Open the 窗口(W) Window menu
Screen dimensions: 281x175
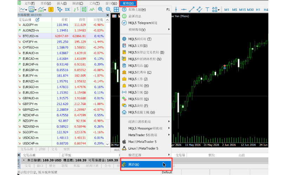tap(111, 3)
